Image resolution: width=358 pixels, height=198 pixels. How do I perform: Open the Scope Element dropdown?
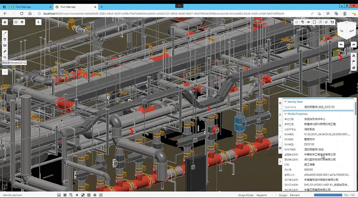pyautogui.click(x=298, y=195)
